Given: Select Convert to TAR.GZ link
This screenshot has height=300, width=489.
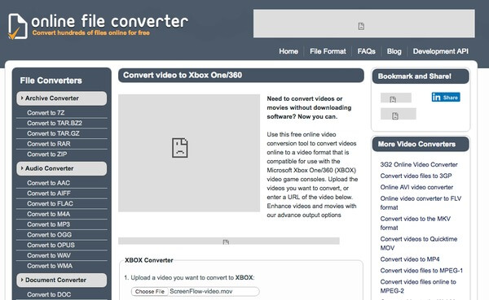Looking at the screenshot, I should click(53, 133).
